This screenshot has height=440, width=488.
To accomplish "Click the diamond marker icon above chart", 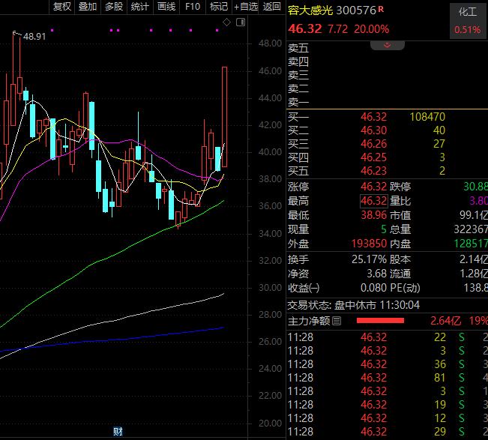I will click(226, 22).
